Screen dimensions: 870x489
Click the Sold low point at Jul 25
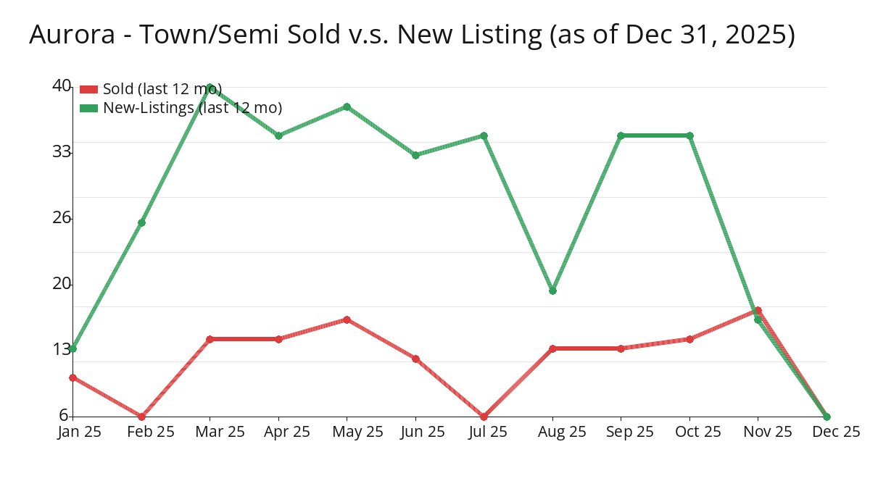[484, 417]
